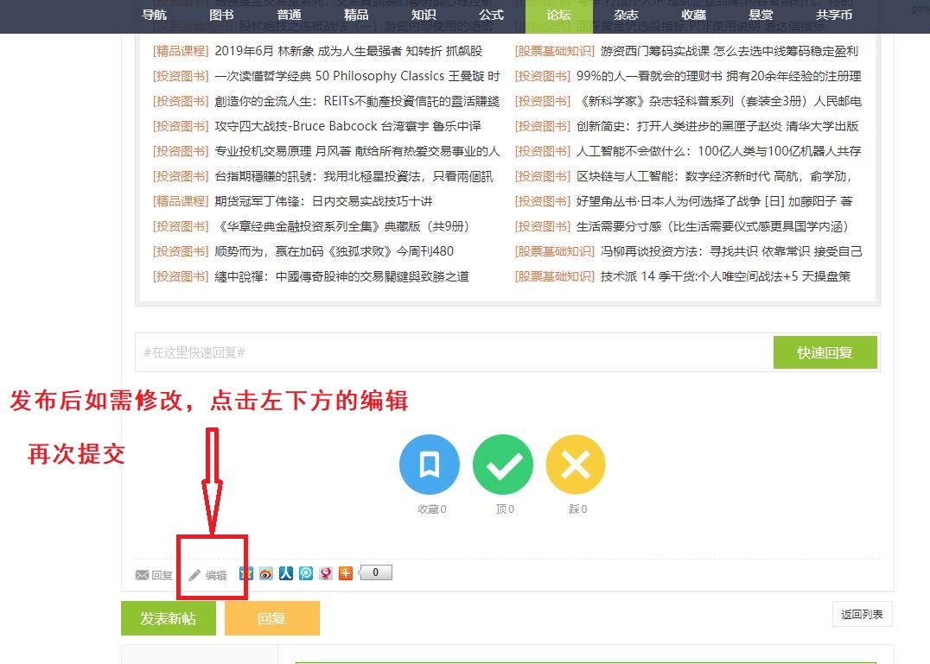
Task: Go to the 图书 navigation tab
Action: pos(221,16)
